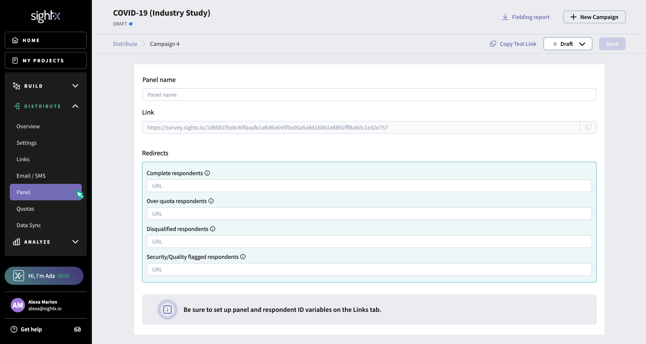646x344 pixels.
Task: Click the Copy Test Link copy icon
Action: (493, 44)
